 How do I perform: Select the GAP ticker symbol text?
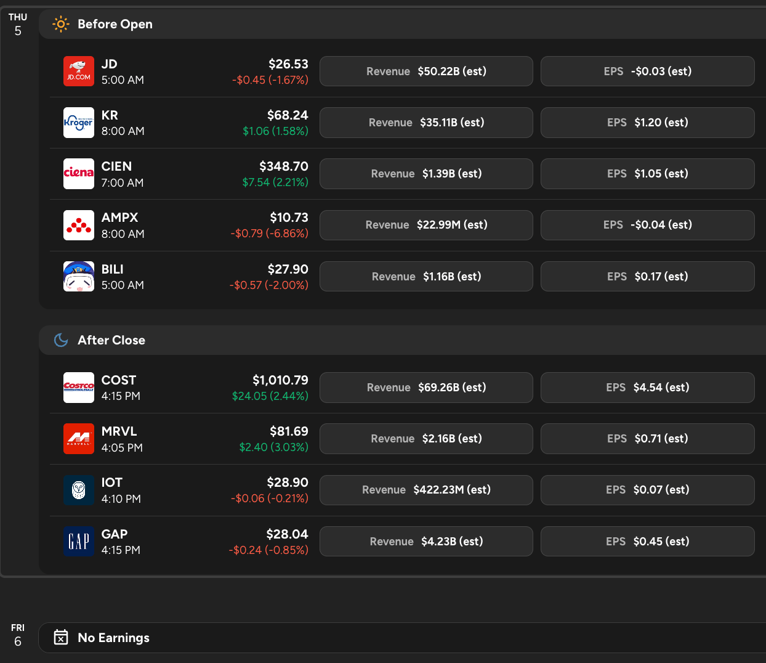[x=115, y=534]
